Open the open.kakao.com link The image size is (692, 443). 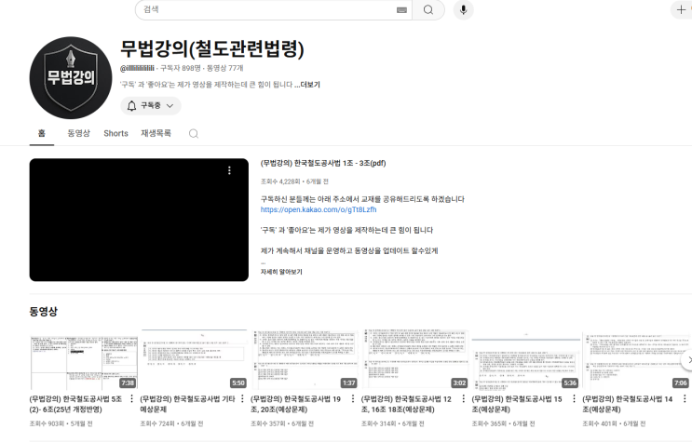pyautogui.click(x=319, y=209)
